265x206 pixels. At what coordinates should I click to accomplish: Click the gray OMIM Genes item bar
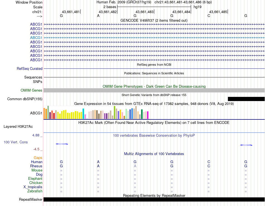154,90
